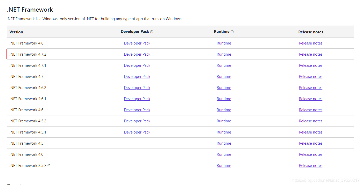Screen dimensions: 362x185
Task: Click the info icon beside Developer Pack header
Action: (152, 32)
